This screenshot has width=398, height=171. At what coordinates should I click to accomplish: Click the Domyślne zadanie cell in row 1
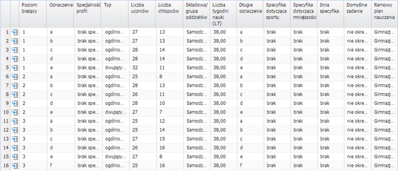358,32
